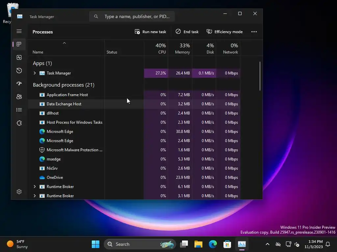The height and width of the screenshot is (252, 337).
Task: Sort by the Network column header
Action: 228,48
